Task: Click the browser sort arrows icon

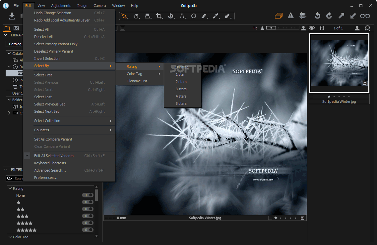Action: 322,28
